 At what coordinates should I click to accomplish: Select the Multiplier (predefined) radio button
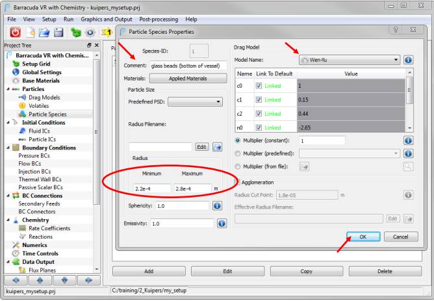pyautogui.click(x=237, y=153)
